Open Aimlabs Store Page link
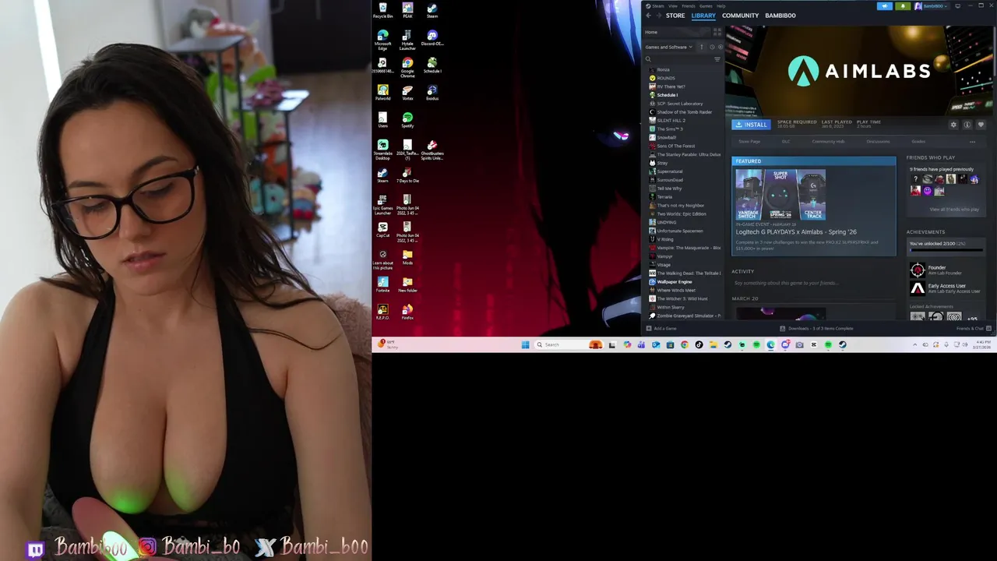Image resolution: width=997 pixels, height=561 pixels. coord(749,142)
